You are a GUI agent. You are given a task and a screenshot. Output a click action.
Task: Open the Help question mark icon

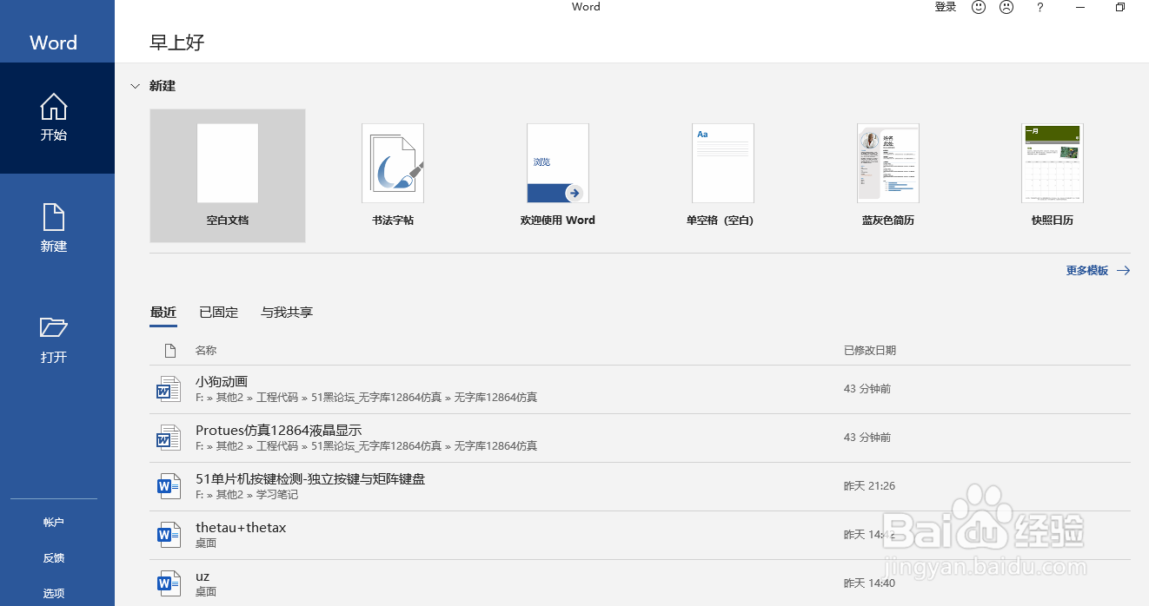(1039, 7)
